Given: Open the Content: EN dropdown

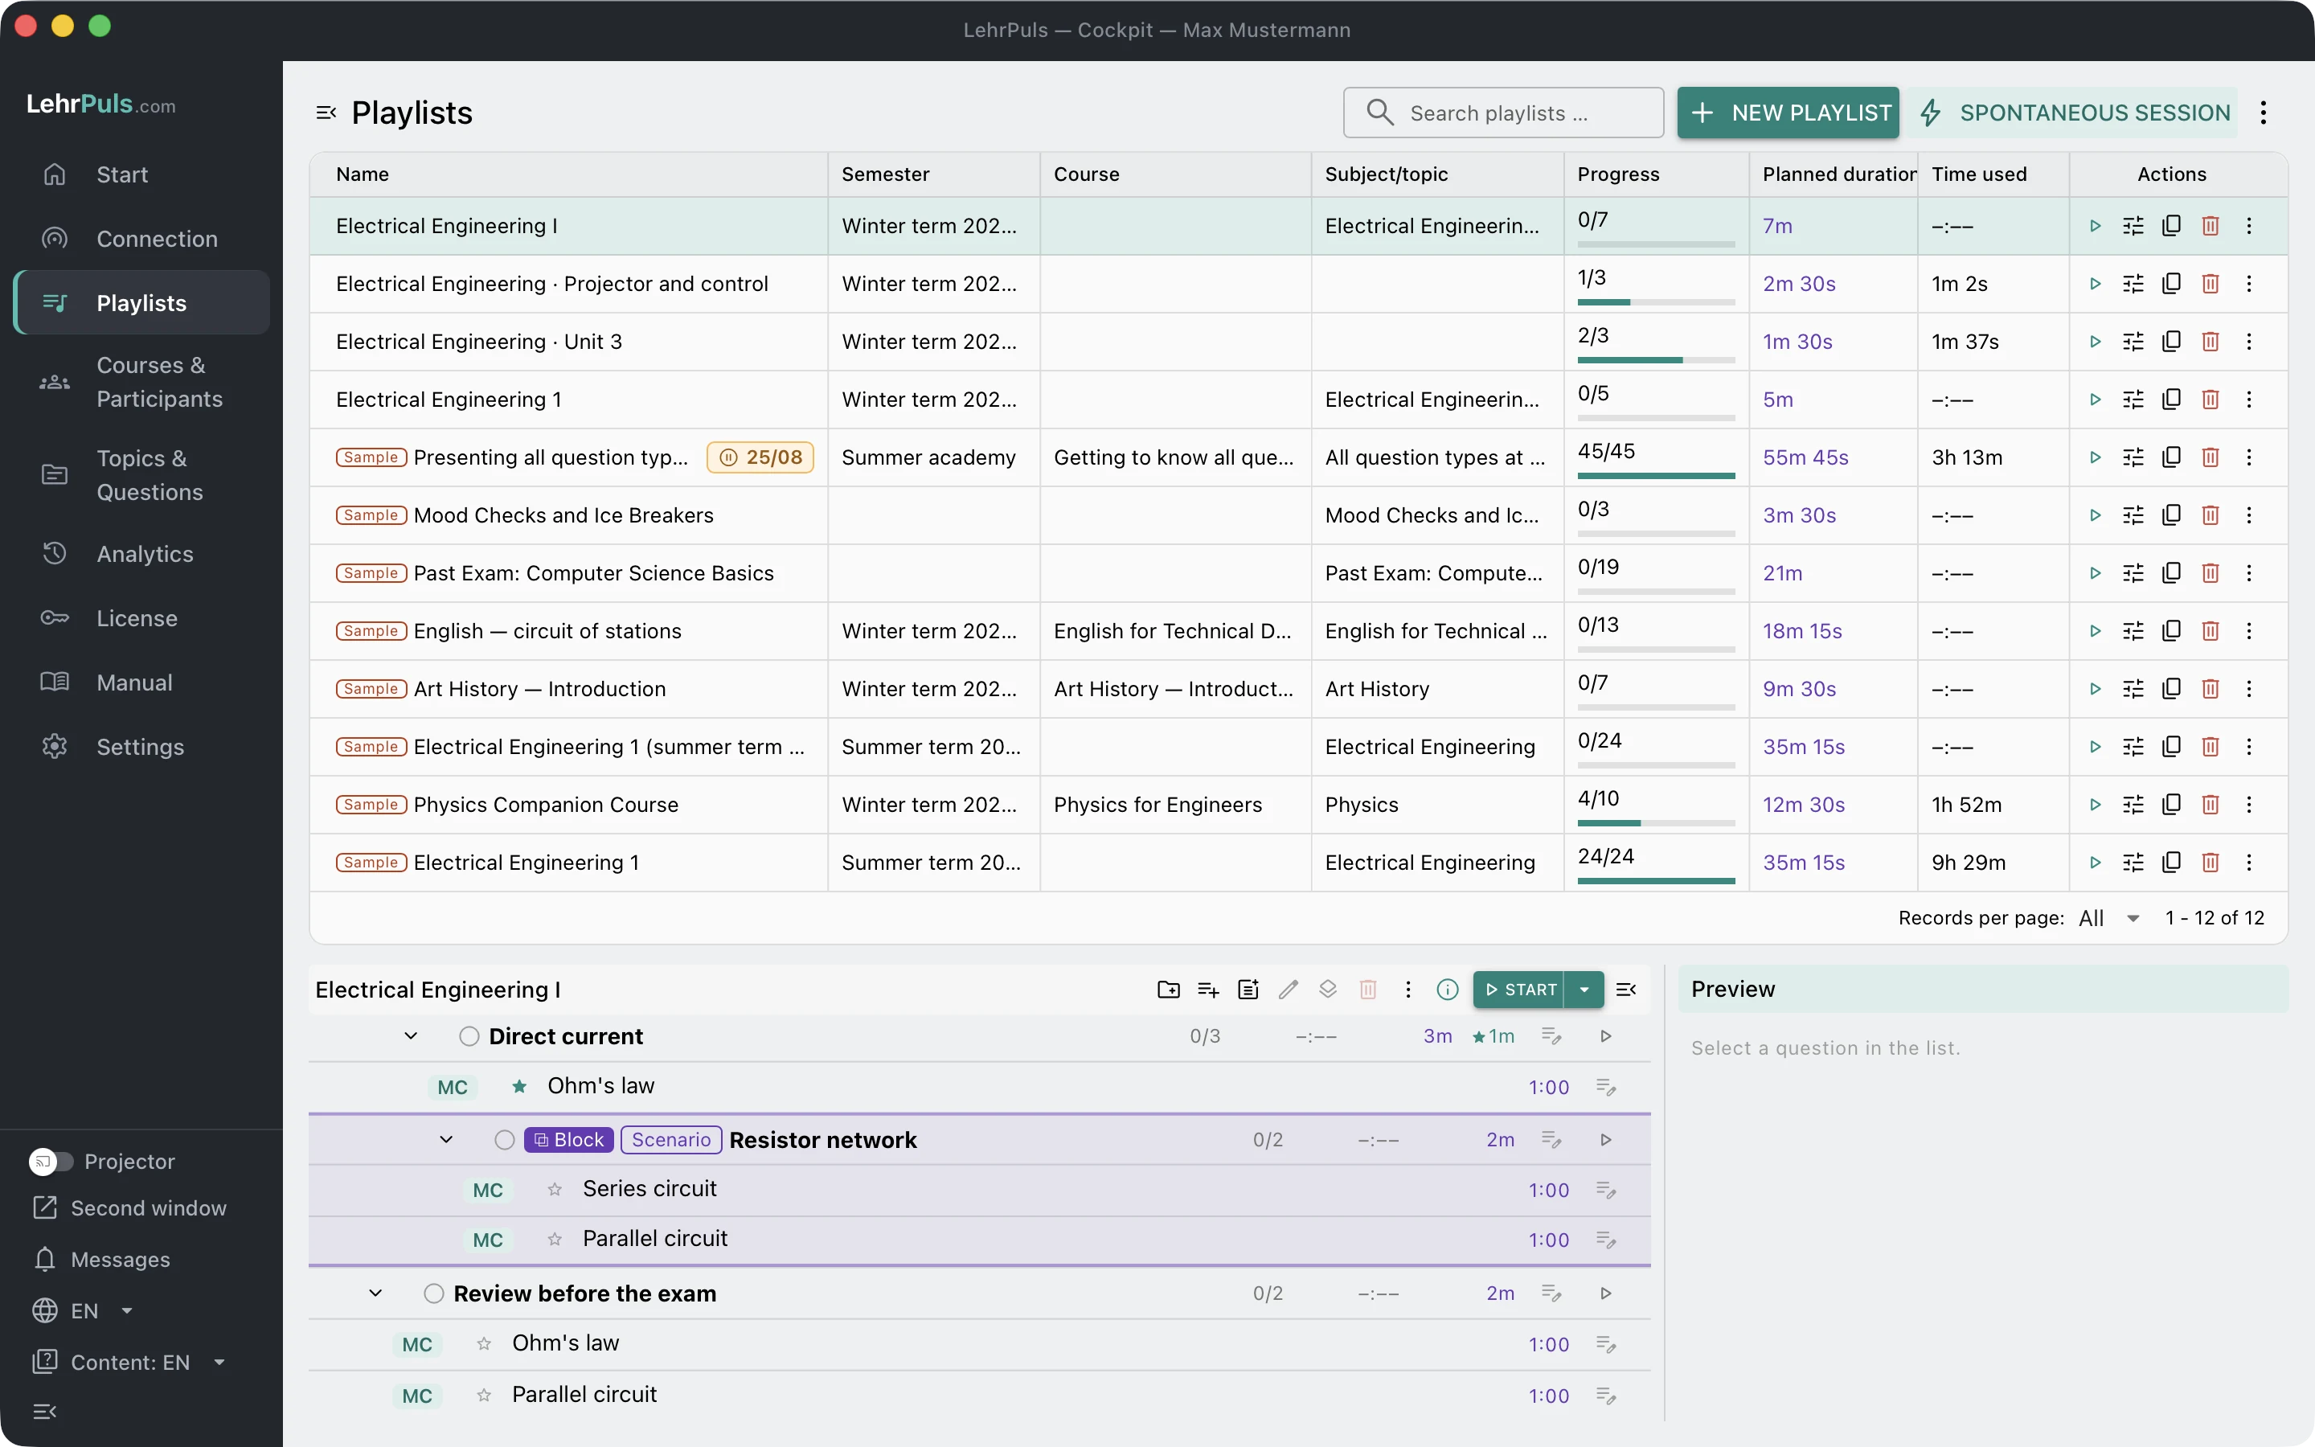Looking at the screenshot, I should 130,1362.
